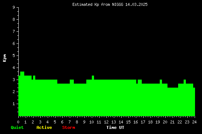202x134 pixels.
Task: Click the 9 value on Kp axis
Action: [14, 7]
